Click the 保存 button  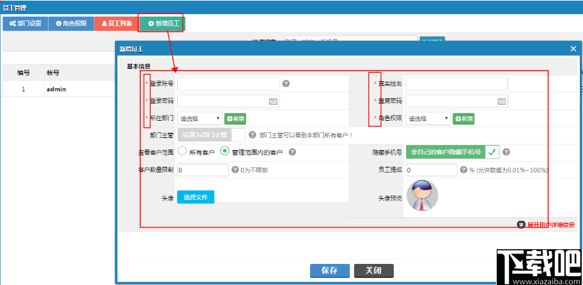[330, 271]
